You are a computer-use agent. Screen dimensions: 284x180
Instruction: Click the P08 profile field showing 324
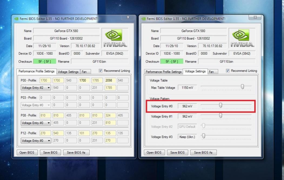pos(110,115)
